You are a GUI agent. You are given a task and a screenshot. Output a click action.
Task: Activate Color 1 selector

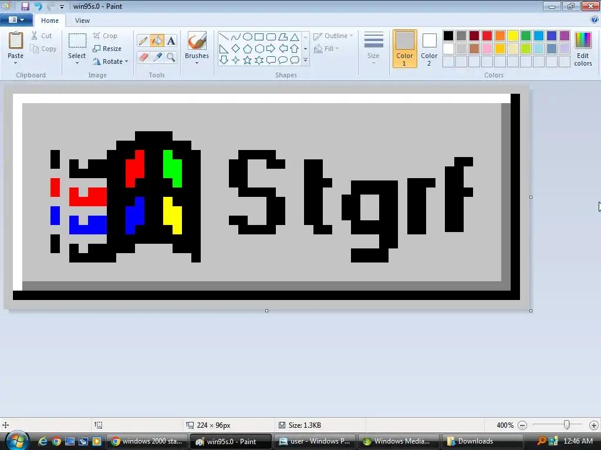(404, 49)
